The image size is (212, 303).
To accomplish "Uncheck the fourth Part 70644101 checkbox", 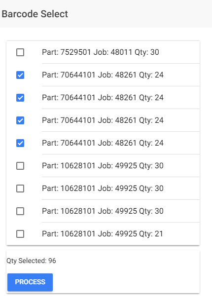I will click(20, 143).
